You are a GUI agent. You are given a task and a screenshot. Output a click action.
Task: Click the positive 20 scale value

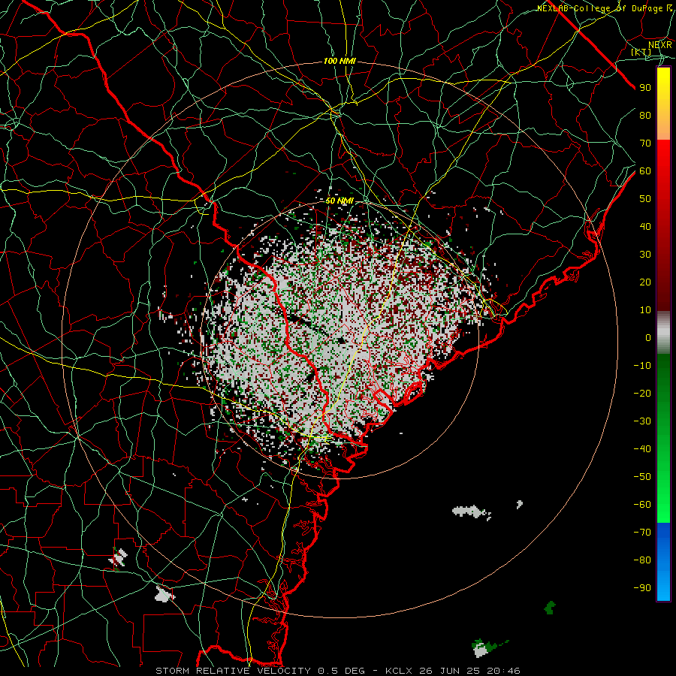[x=645, y=282]
